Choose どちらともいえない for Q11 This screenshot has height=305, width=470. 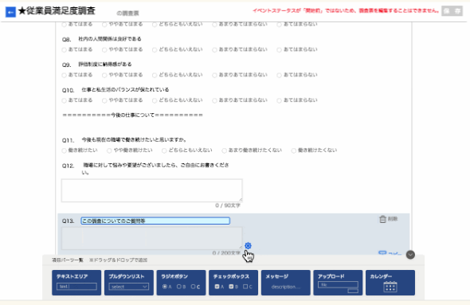pyautogui.click(x=164, y=151)
